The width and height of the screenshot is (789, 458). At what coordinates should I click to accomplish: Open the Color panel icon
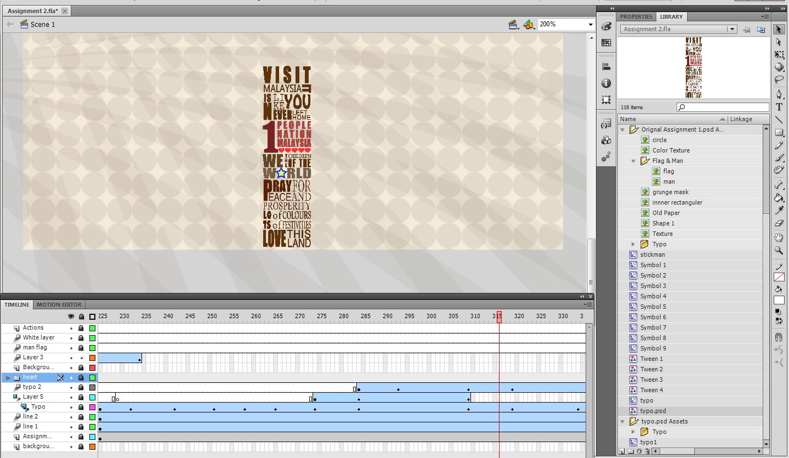(606, 26)
